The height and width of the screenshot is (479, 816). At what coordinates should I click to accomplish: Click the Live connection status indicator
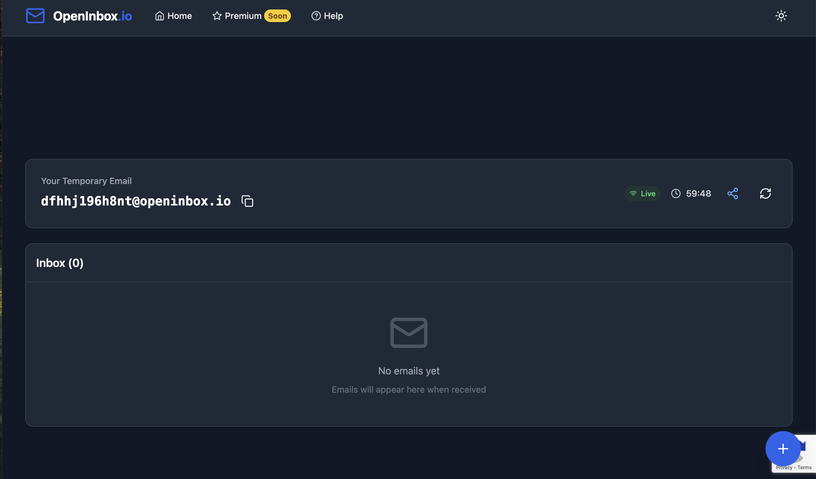coord(642,193)
